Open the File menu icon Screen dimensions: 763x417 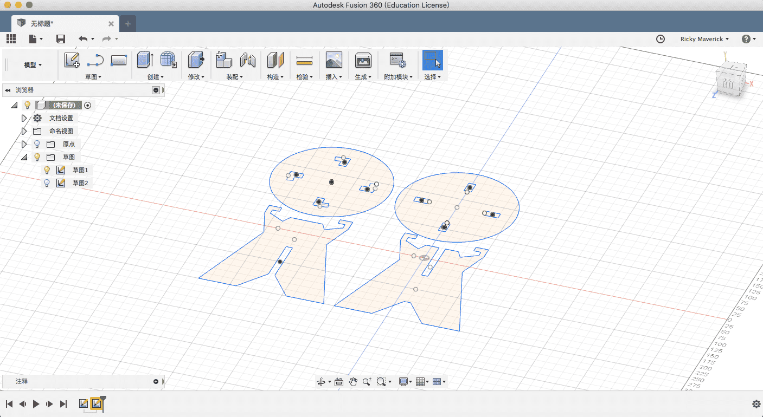(35, 38)
